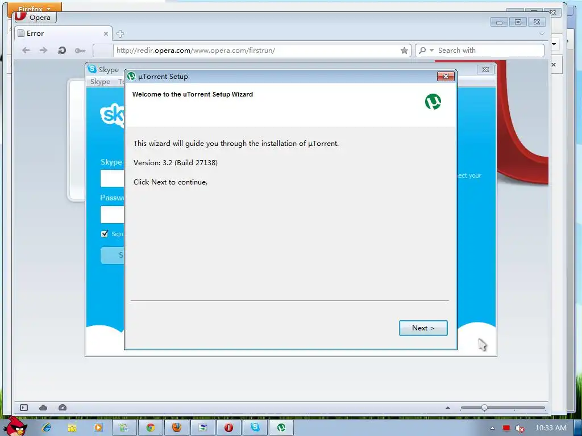Click the muted volume tray icon
The height and width of the screenshot is (436, 582).
tap(520, 428)
